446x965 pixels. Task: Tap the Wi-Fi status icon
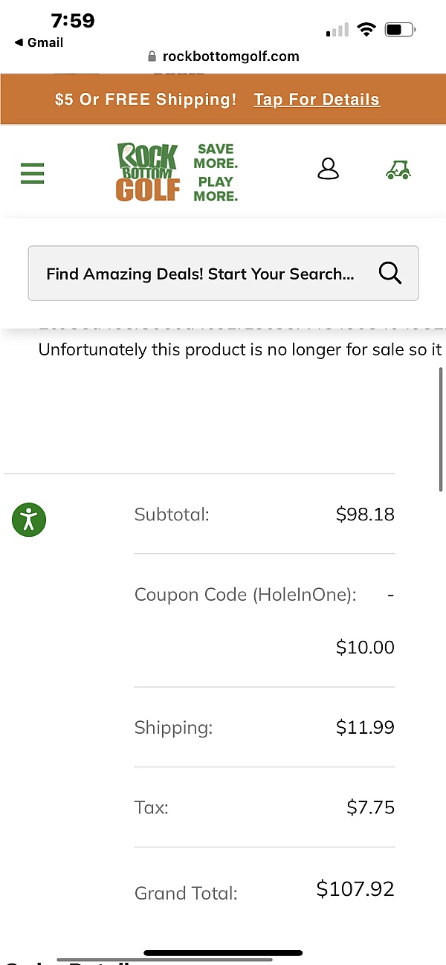(x=366, y=30)
